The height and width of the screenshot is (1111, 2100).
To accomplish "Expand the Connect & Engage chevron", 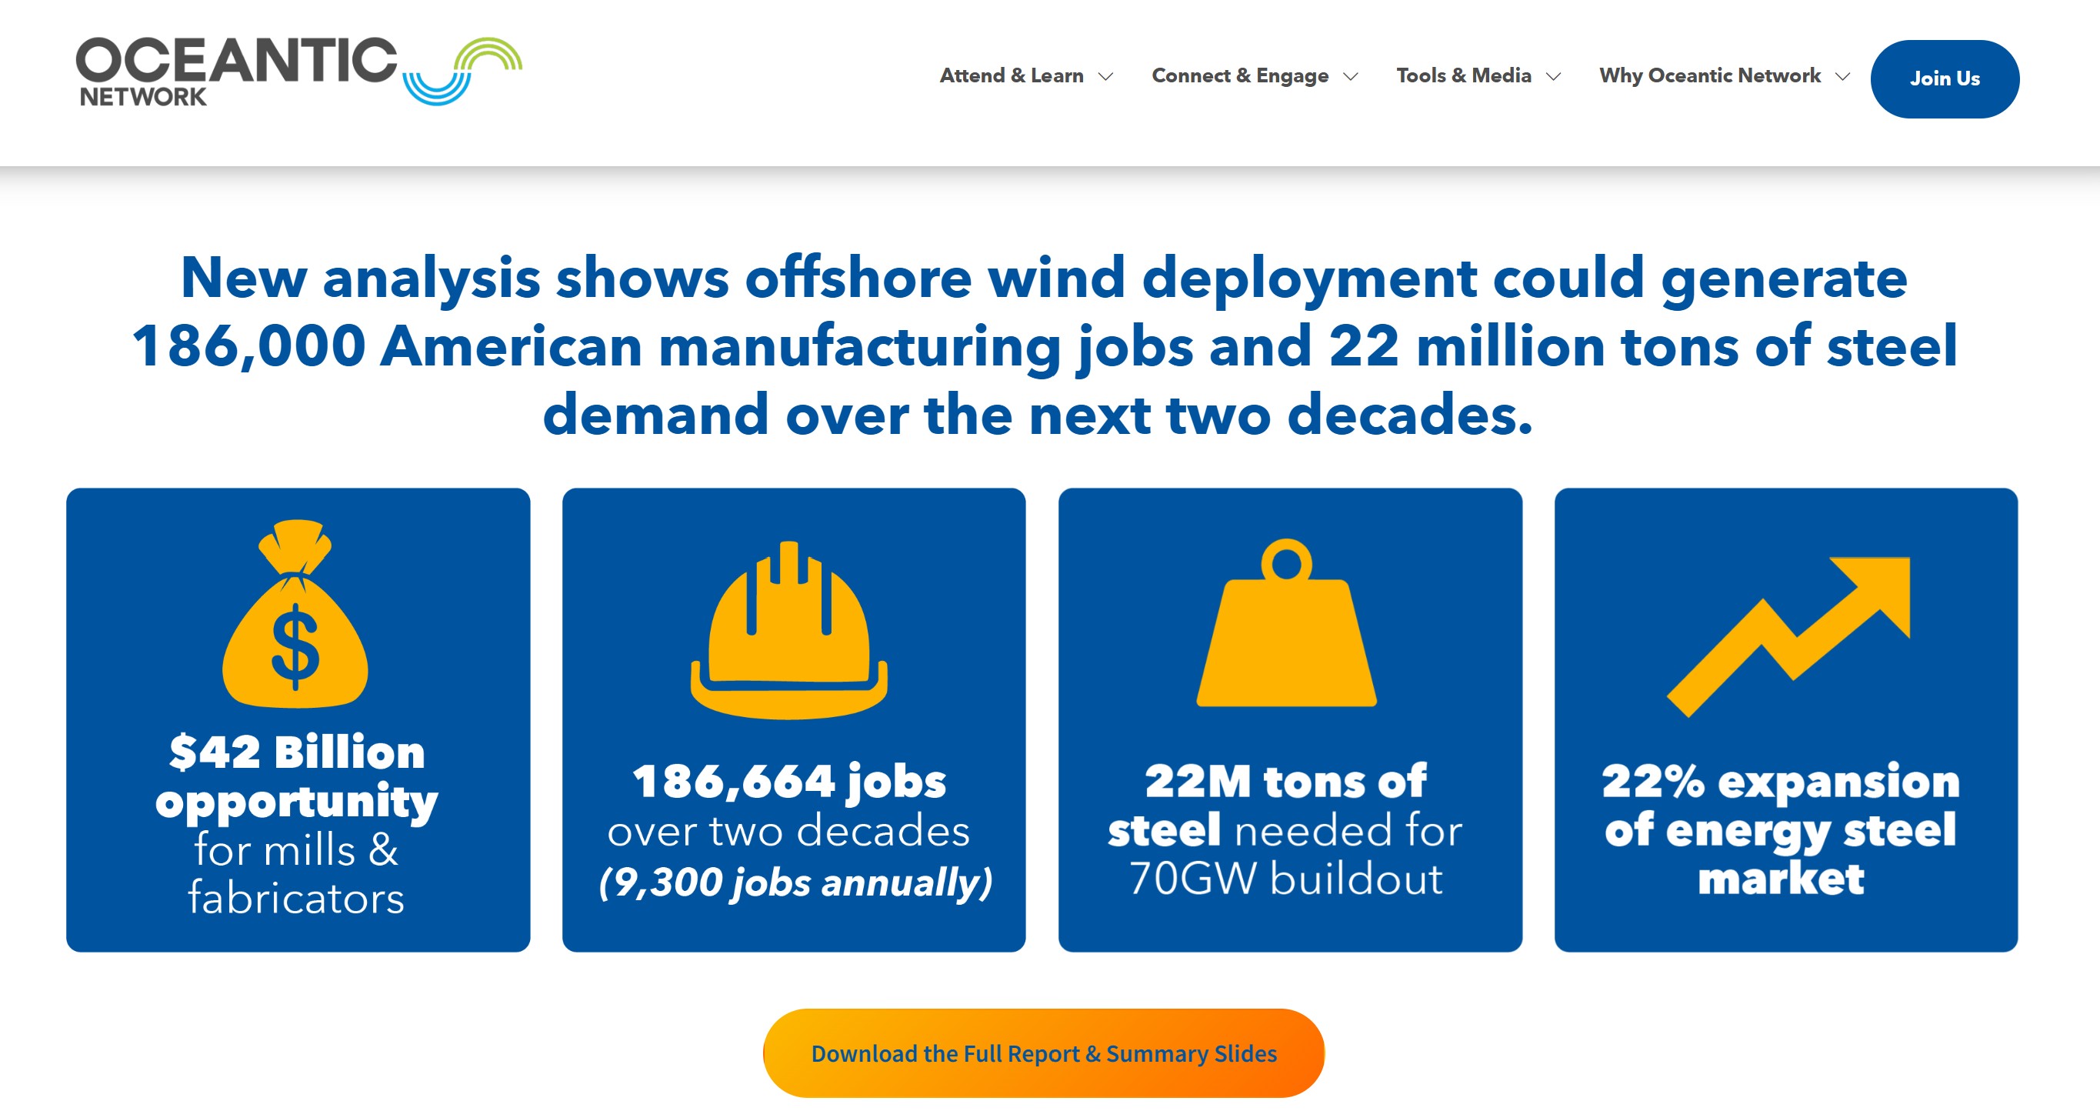I will 1351,77.
